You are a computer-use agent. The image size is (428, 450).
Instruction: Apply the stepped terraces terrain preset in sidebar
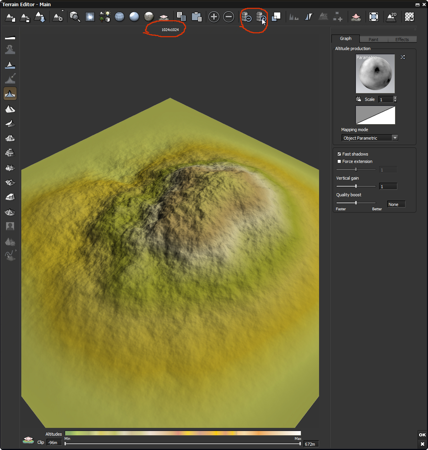pyautogui.click(x=10, y=152)
